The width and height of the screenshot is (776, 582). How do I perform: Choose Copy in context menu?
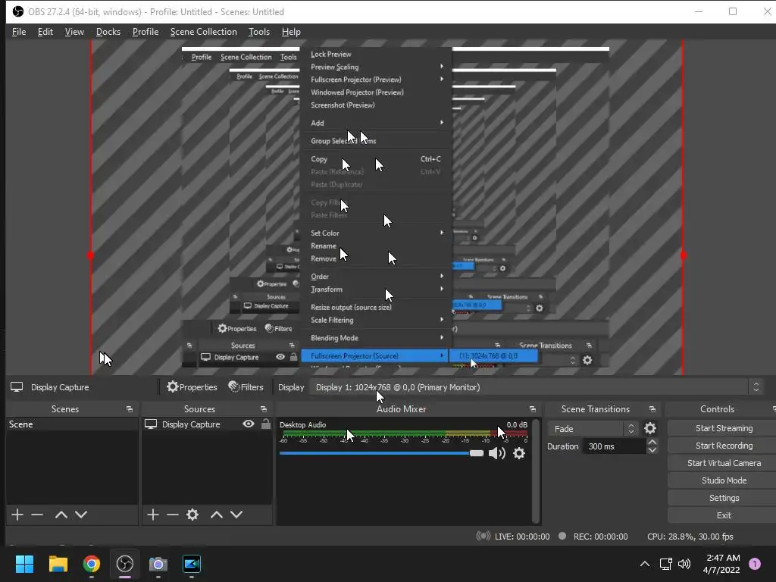pyautogui.click(x=376, y=159)
